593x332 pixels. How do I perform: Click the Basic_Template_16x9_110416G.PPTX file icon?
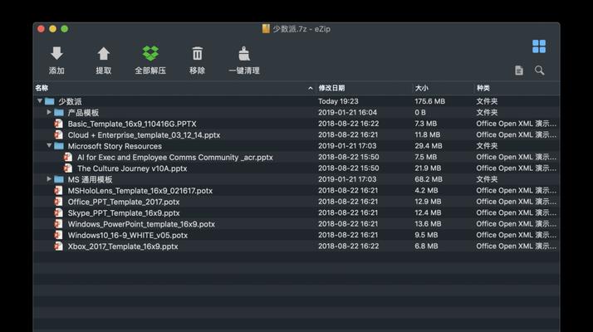tap(58, 124)
